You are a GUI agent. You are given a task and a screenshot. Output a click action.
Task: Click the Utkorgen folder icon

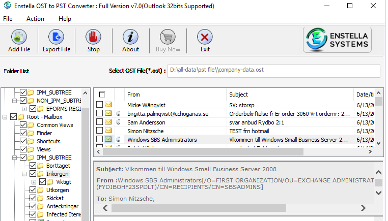coord(40,190)
